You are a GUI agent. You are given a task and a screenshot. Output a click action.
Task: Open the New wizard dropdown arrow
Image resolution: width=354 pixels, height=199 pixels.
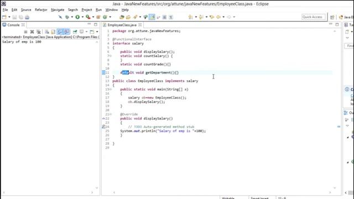9,17
